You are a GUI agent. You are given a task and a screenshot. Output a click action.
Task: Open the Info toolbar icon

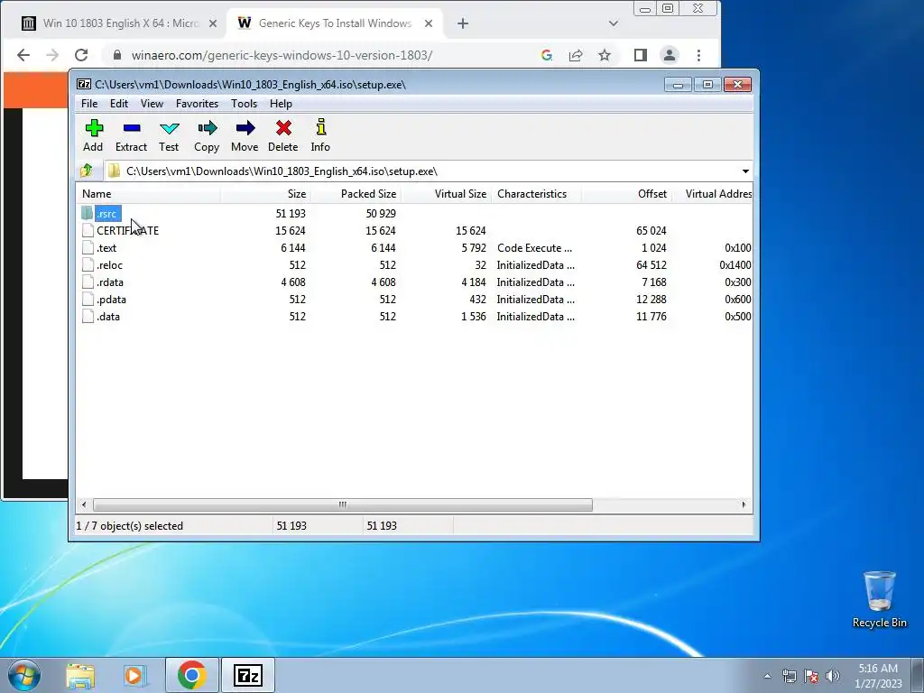click(320, 135)
